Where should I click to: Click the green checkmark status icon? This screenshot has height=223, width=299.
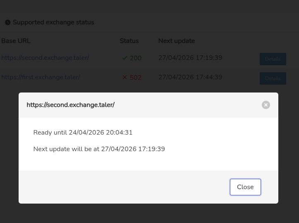click(125, 58)
